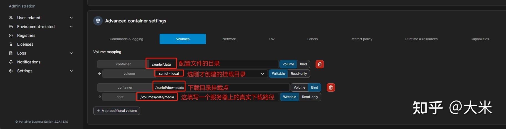This screenshot has height=129, width=506.
Task: Expand the Settings sidebar section
Action: [x=71, y=71]
